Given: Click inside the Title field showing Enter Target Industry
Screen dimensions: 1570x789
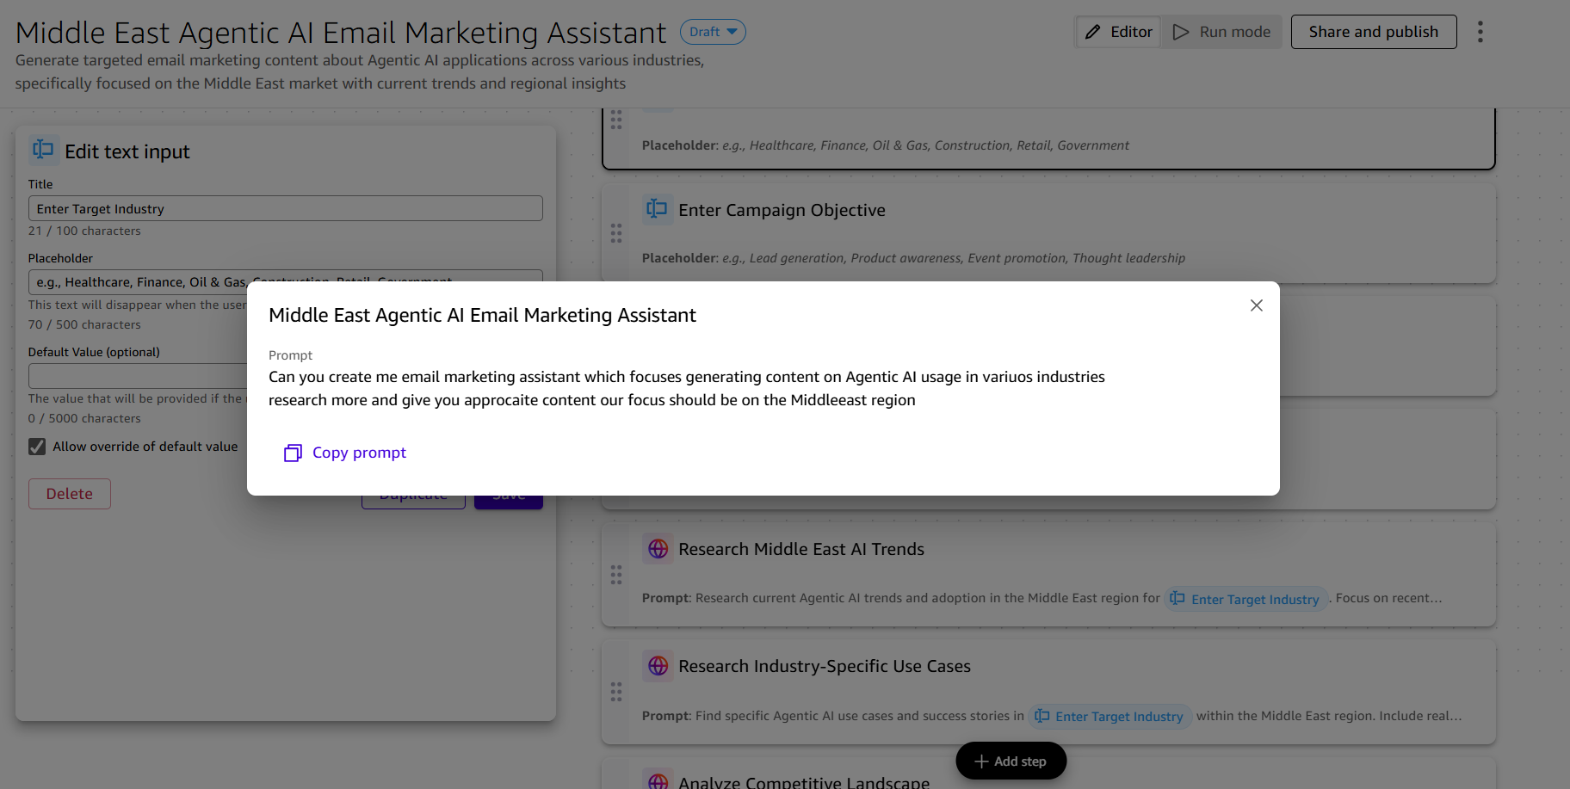Looking at the screenshot, I should 285,208.
